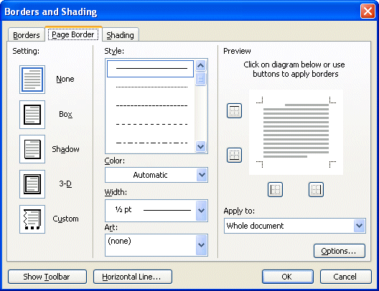Toggle the left border preview button
This screenshot has width=379, height=291.
tap(276, 189)
